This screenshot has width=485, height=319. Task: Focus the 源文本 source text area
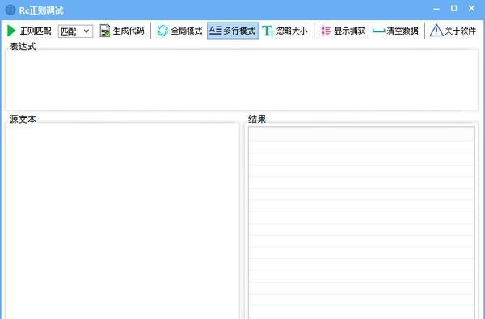click(123, 221)
